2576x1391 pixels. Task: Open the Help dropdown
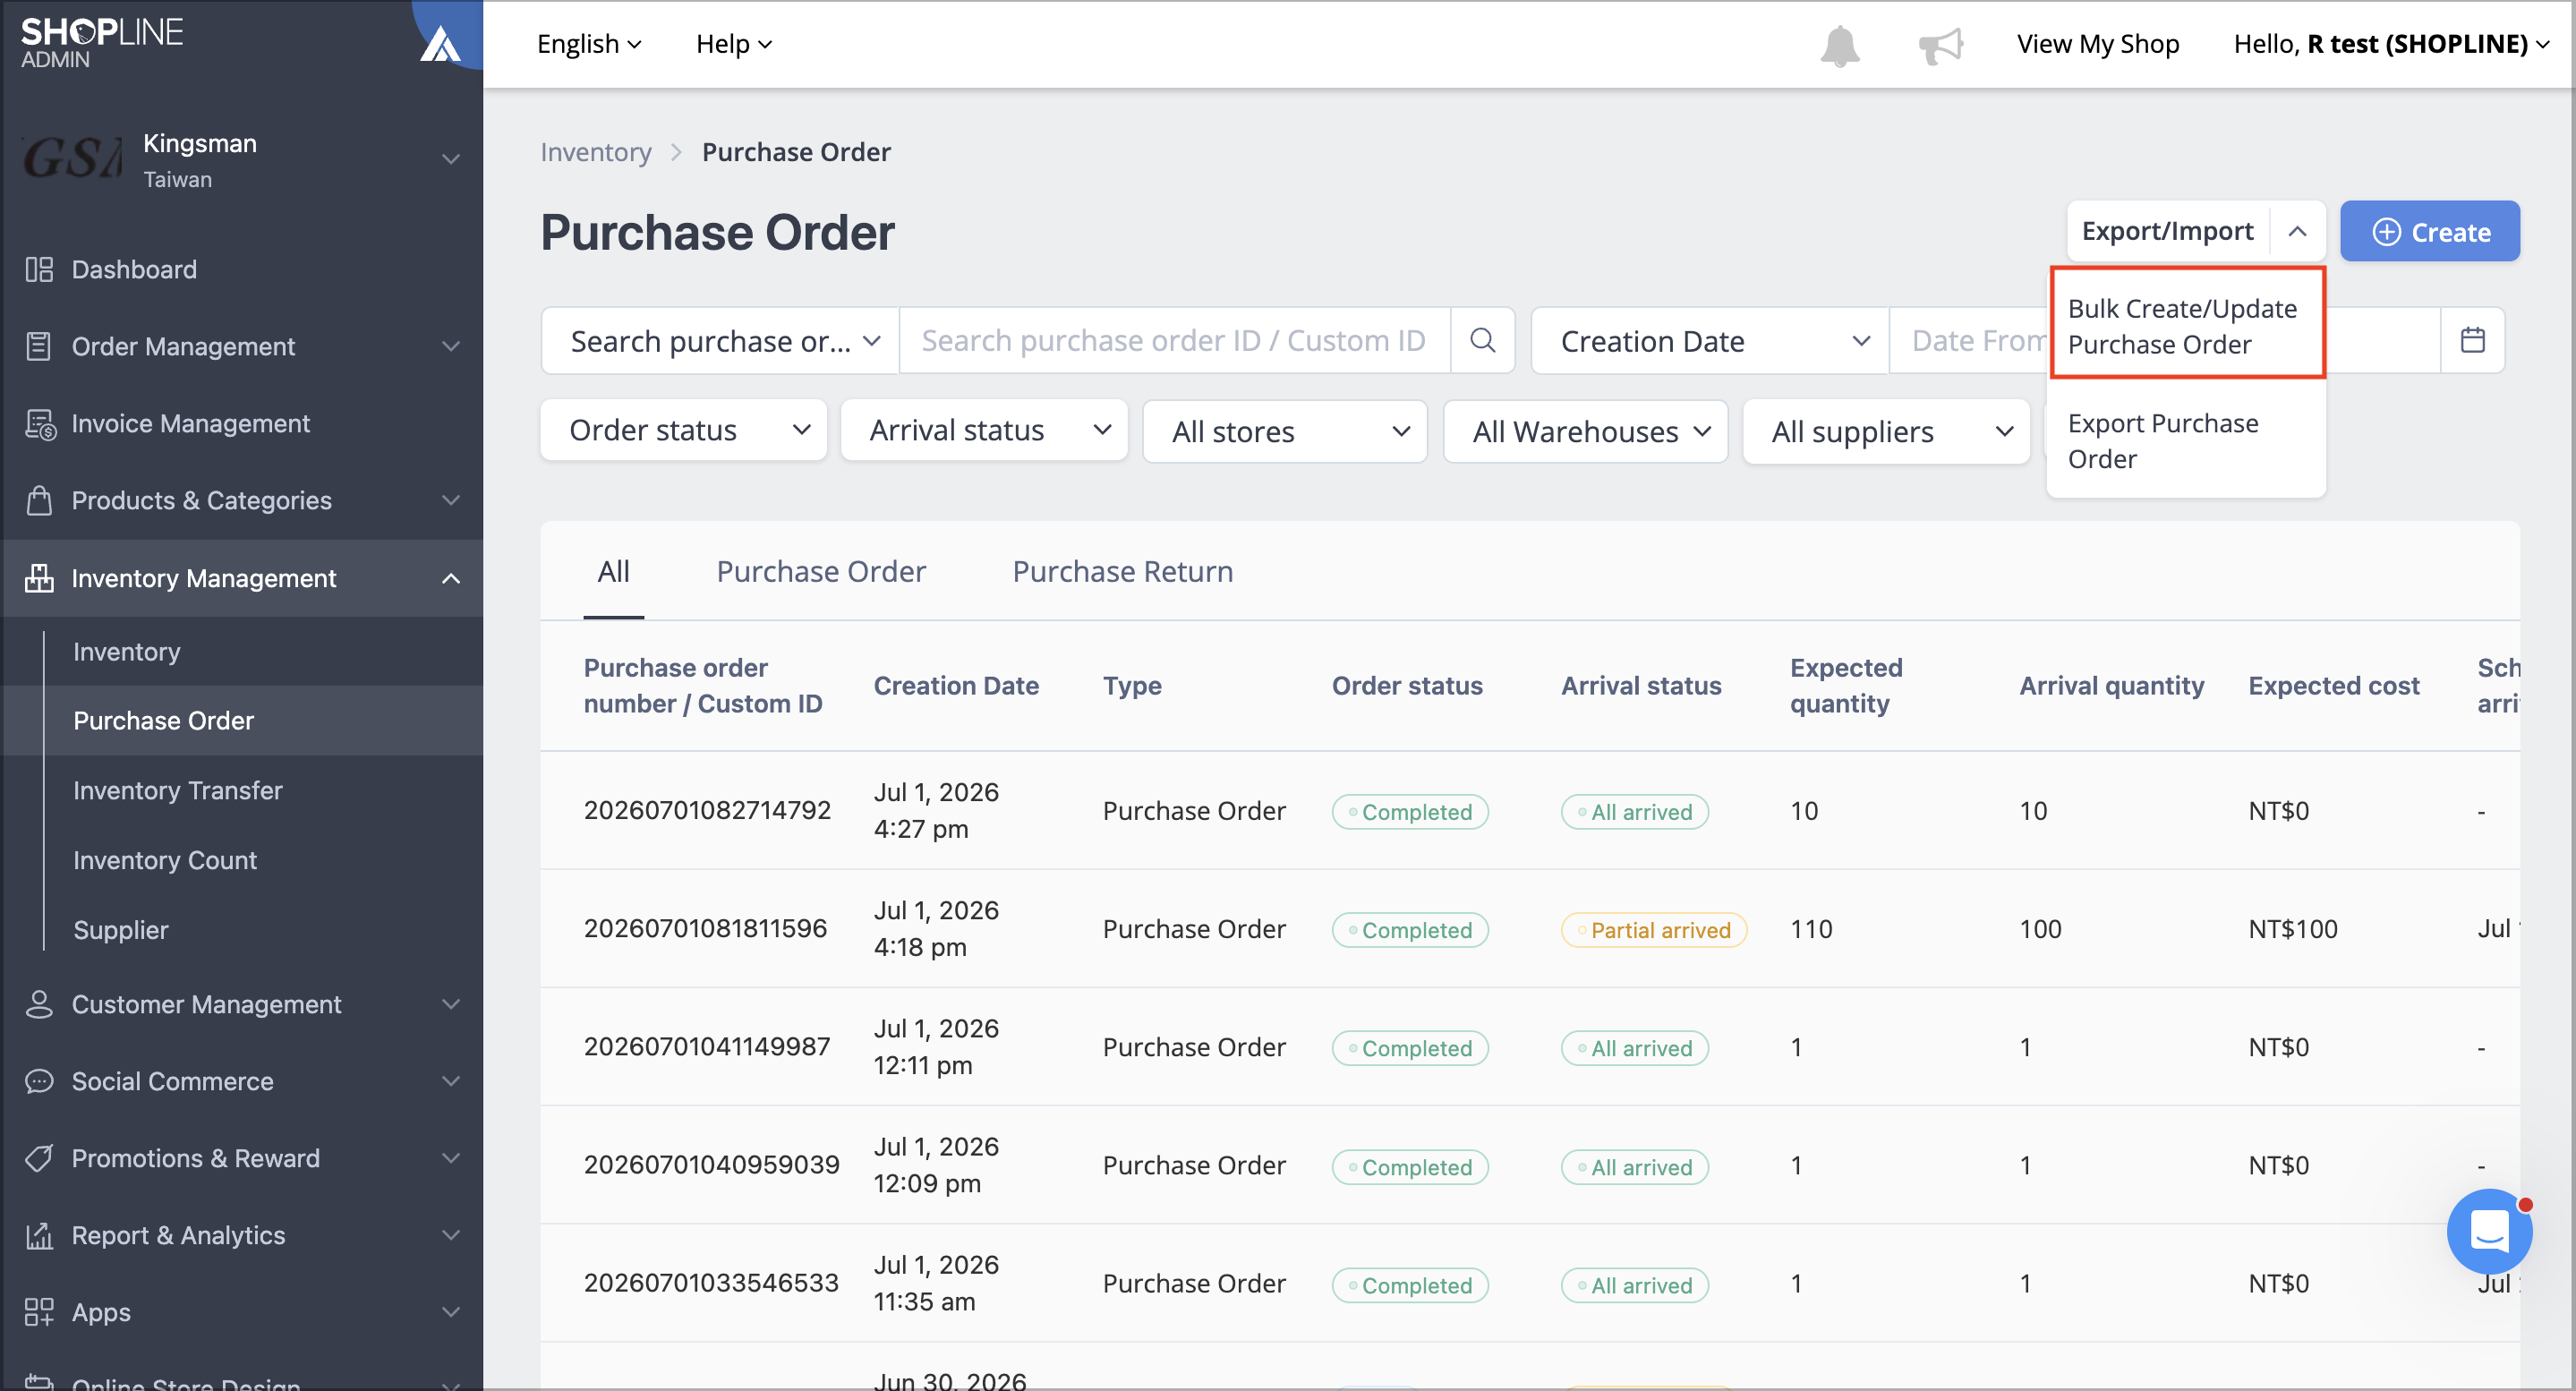734,44
